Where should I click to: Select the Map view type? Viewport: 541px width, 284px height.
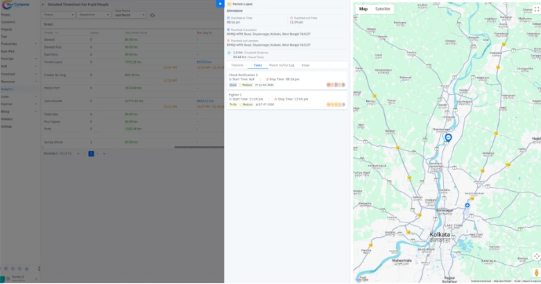click(x=363, y=9)
